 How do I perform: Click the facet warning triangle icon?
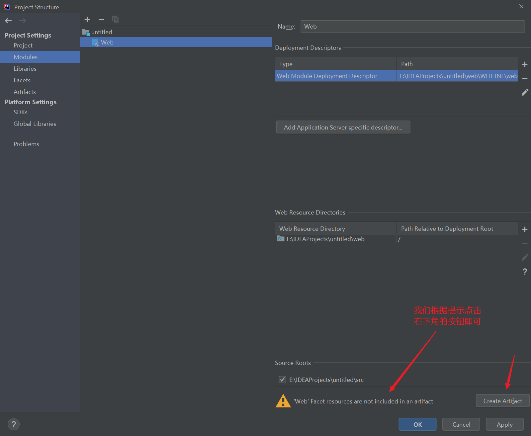(x=283, y=401)
